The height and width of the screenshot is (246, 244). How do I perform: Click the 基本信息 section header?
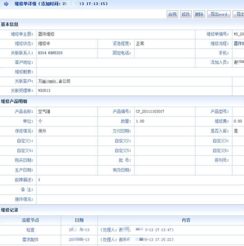pos(10,24)
